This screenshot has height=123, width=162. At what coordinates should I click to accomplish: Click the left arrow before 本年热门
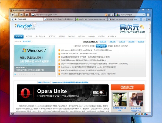pyautogui.click(x=73, y=46)
